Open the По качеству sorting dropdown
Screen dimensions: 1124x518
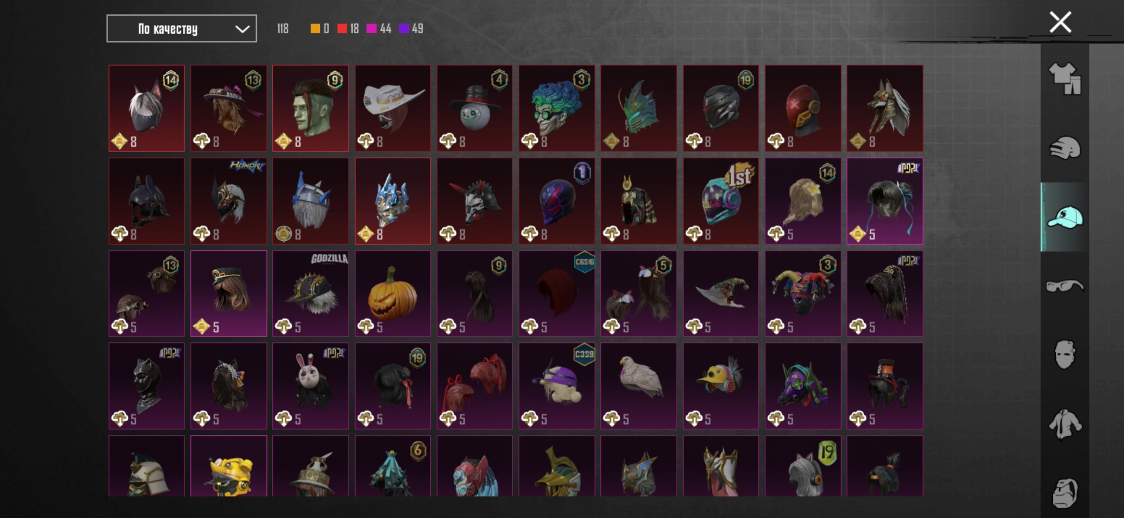(x=182, y=29)
